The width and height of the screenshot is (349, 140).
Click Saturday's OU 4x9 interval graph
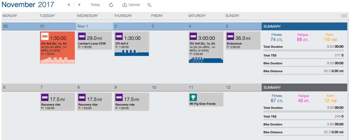point(206,60)
